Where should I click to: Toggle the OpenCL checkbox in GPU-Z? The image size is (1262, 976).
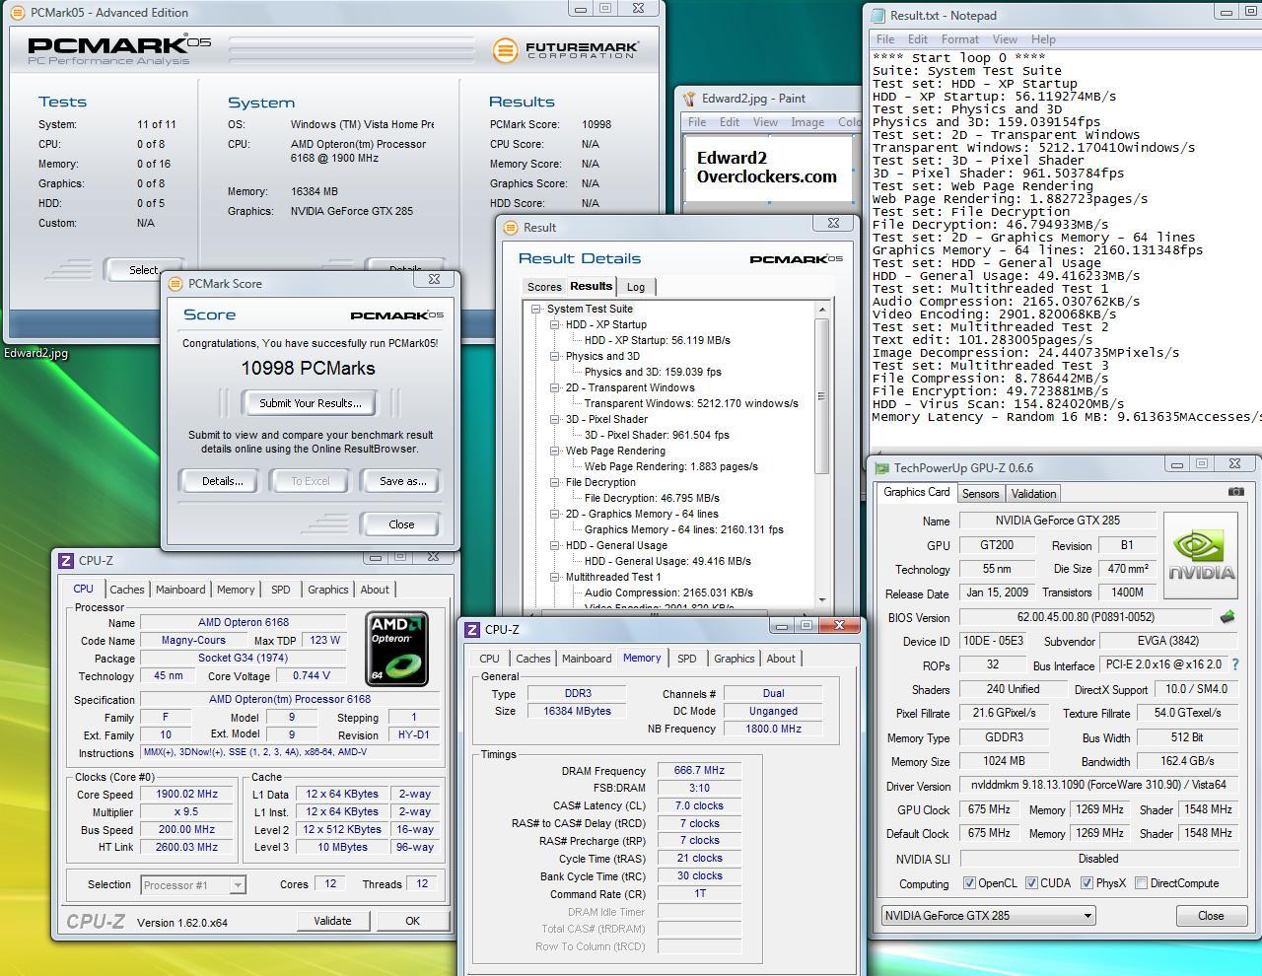969,883
